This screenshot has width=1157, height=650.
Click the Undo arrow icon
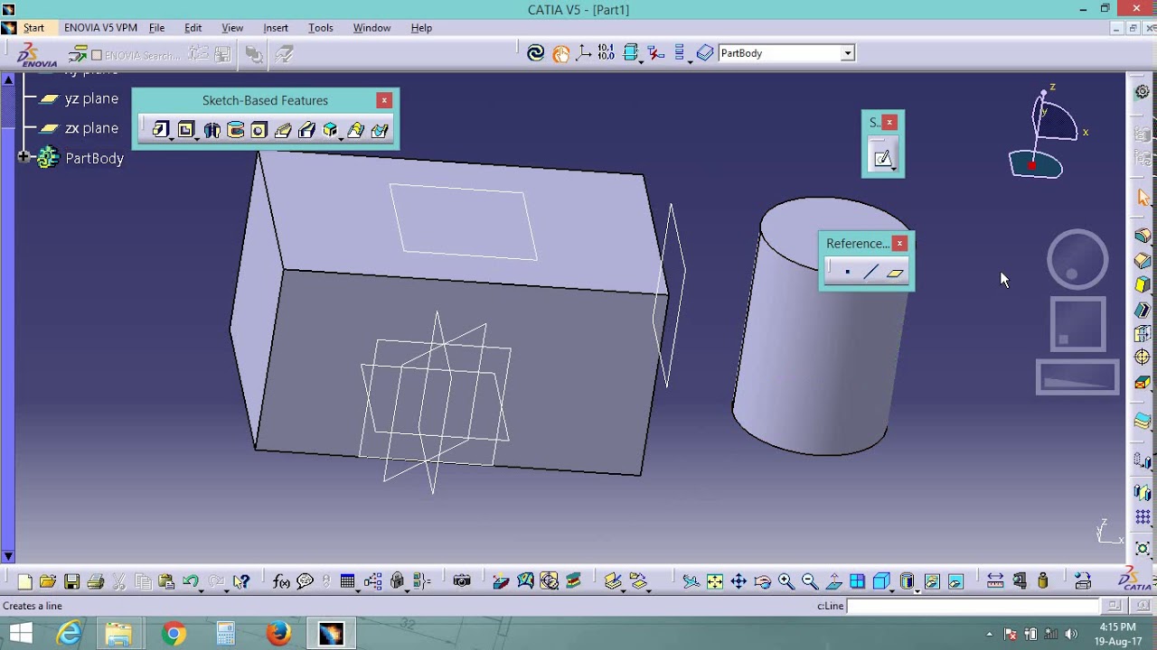(x=190, y=581)
